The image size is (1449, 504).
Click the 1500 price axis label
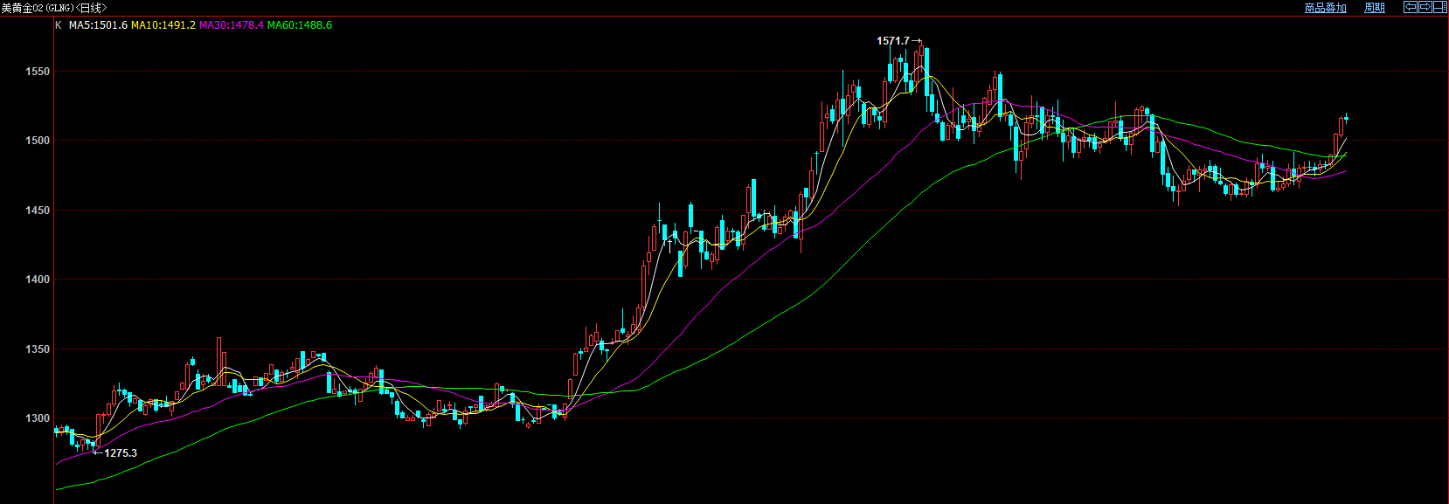click(x=38, y=140)
